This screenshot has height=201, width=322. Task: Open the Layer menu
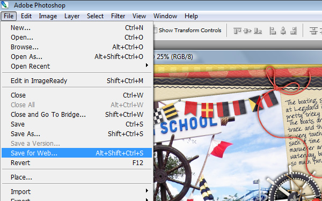pyautogui.click(x=72, y=16)
